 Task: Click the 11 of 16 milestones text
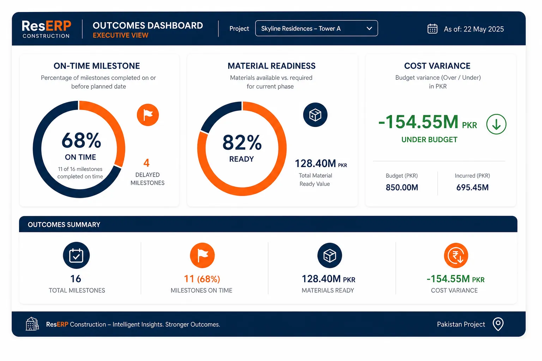(80, 173)
